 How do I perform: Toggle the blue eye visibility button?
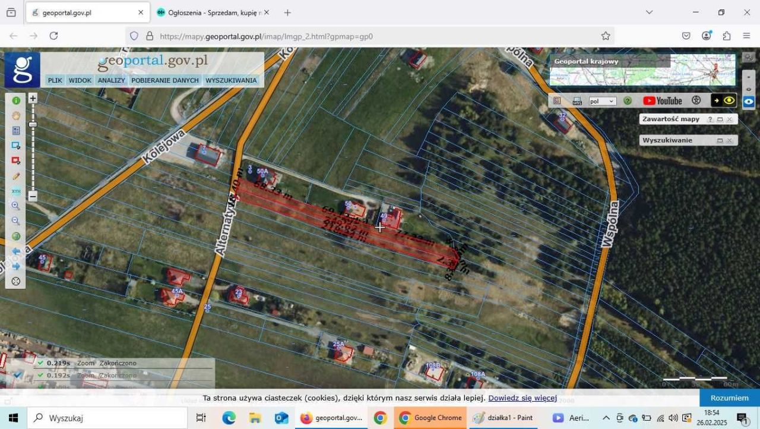tap(749, 102)
